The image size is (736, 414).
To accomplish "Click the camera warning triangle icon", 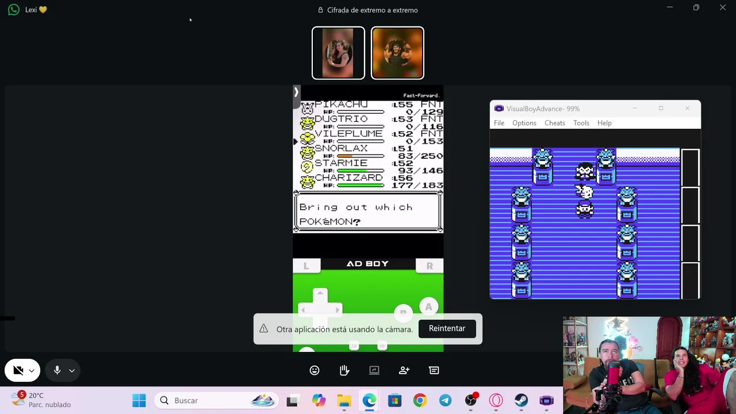I will coord(263,328).
